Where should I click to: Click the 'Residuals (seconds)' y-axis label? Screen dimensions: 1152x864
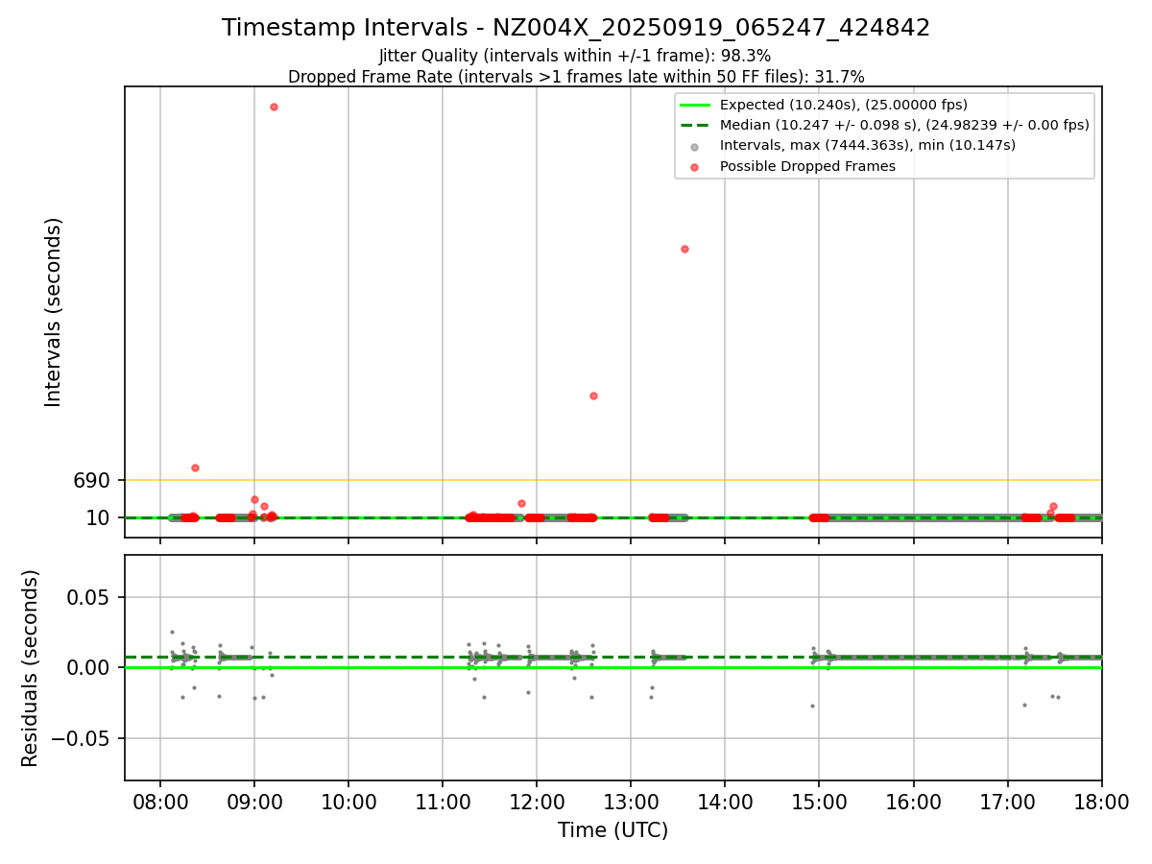coord(31,668)
